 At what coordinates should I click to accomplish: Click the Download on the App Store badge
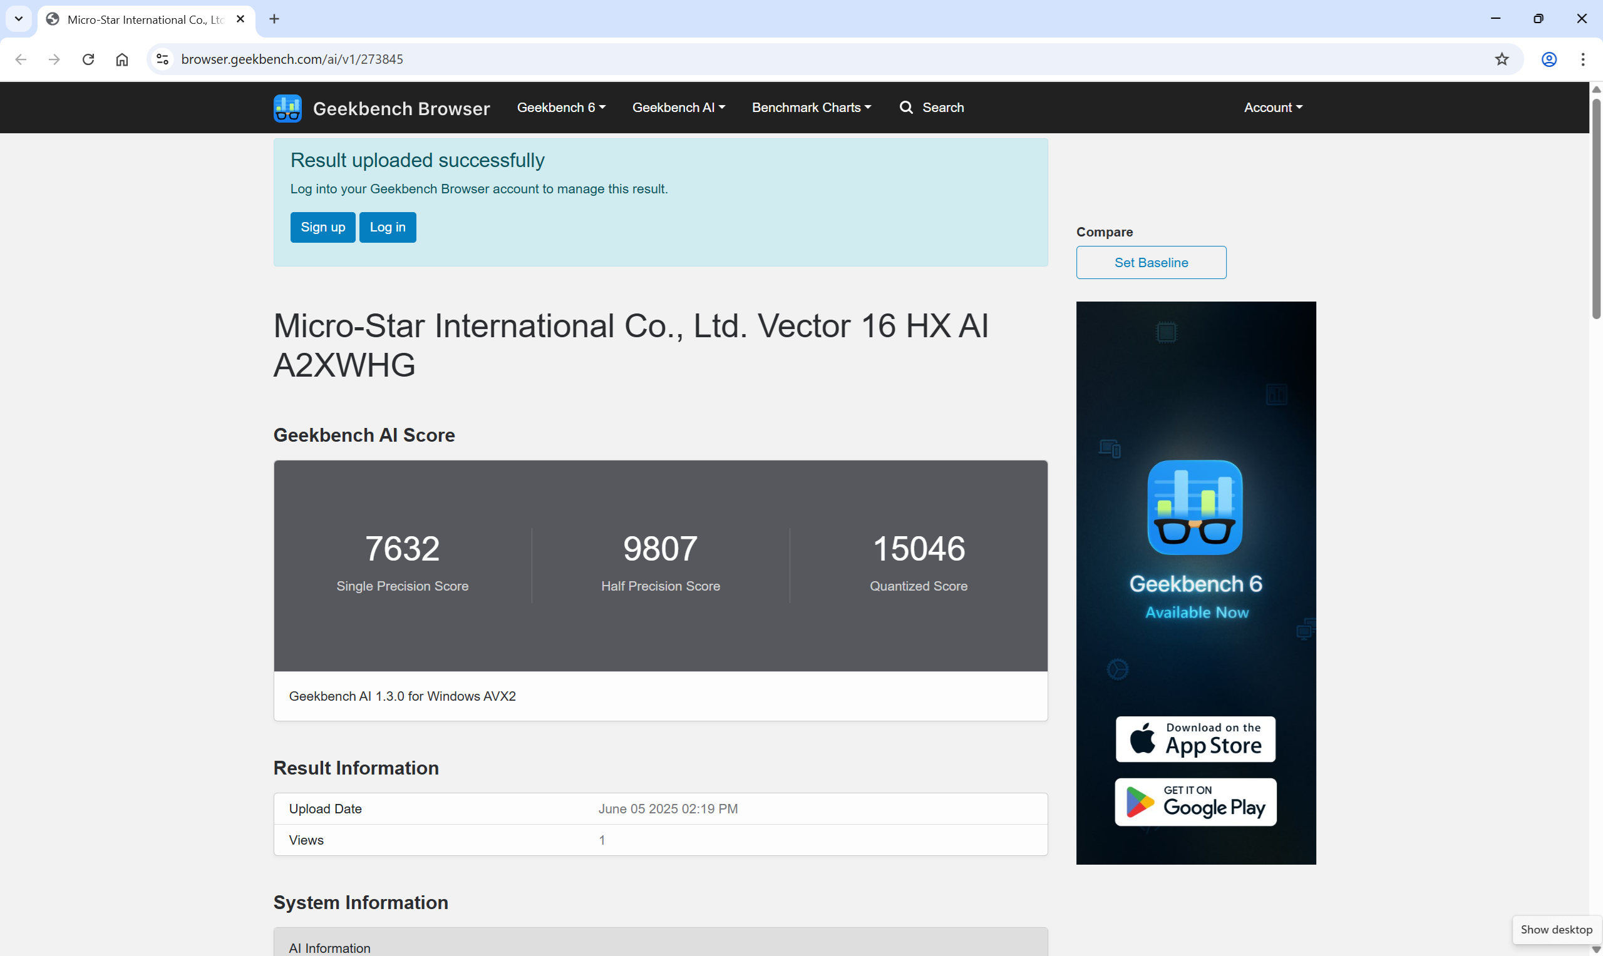(1195, 739)
